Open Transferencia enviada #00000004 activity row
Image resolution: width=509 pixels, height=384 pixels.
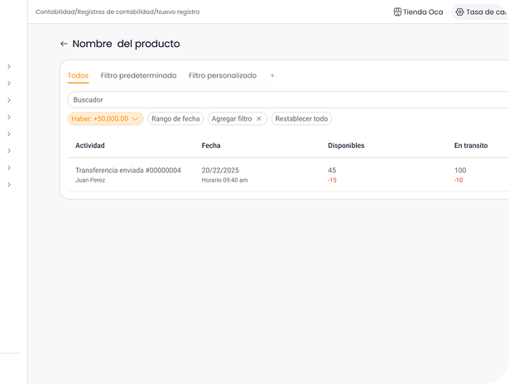127,170
